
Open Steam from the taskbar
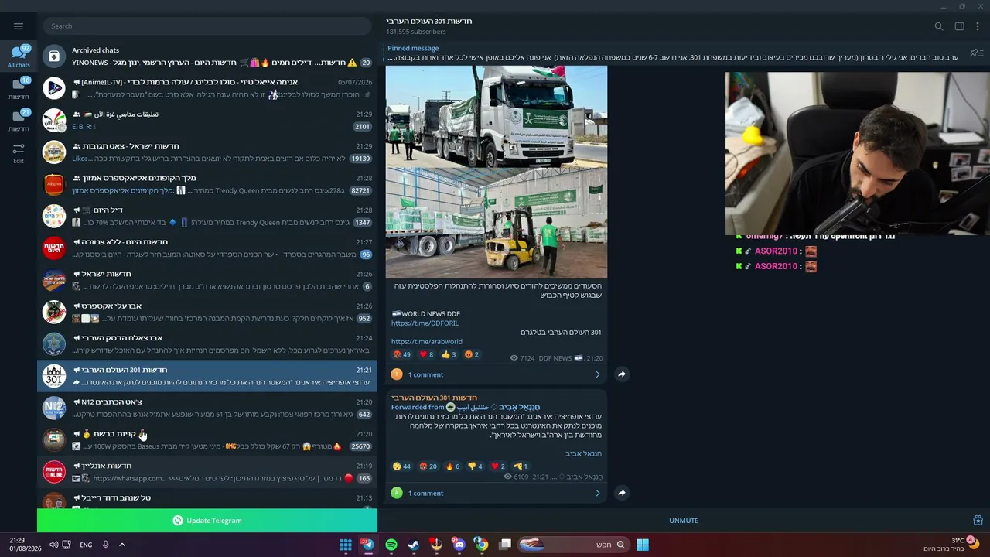[x=414, y=545]
